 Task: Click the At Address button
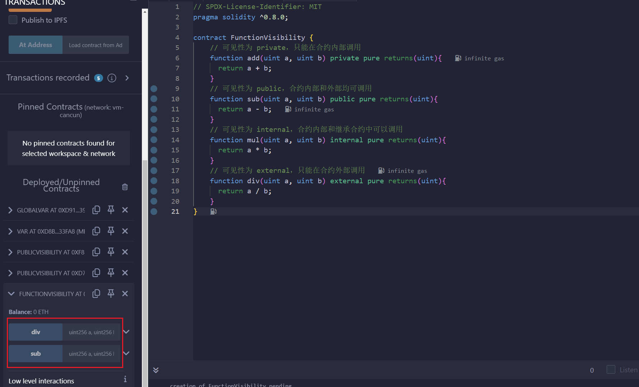pos(36,45)
